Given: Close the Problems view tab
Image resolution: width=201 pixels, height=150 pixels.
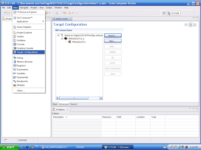Looking at the screenshot, I should (67, 109).
